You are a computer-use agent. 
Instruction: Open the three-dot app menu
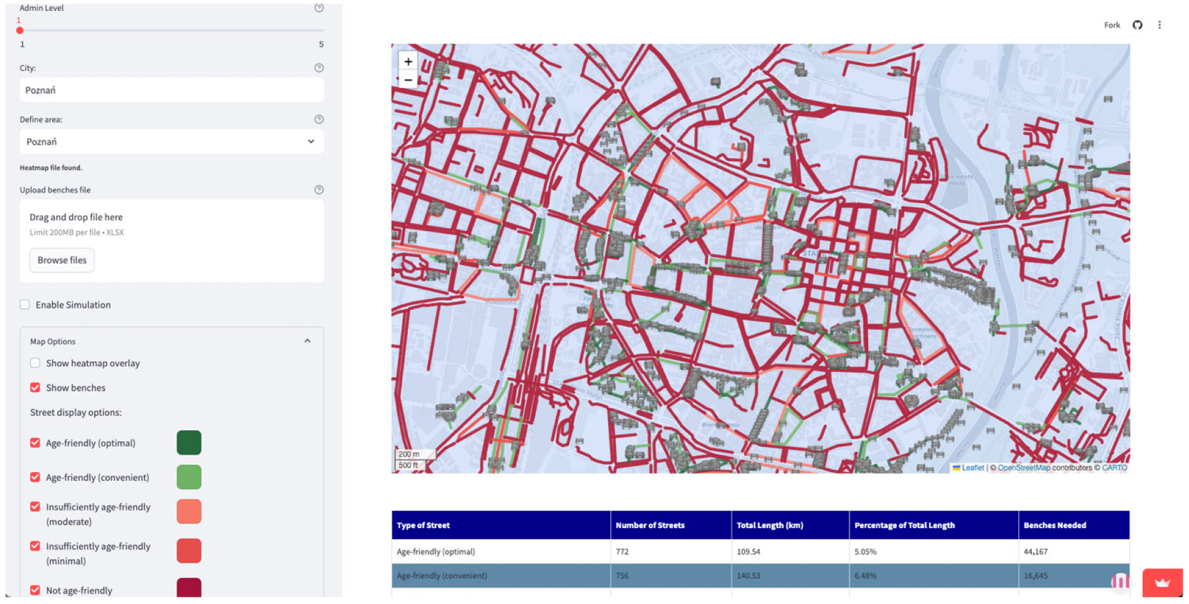(x=1159, y=25)
